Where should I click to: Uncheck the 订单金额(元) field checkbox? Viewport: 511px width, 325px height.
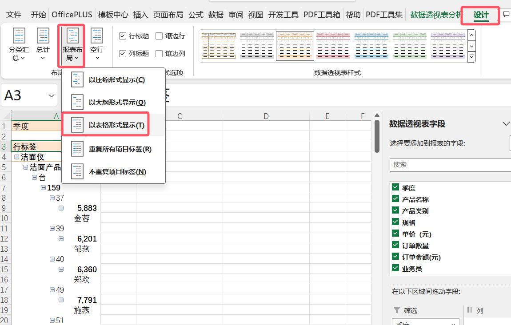point(395,257)
